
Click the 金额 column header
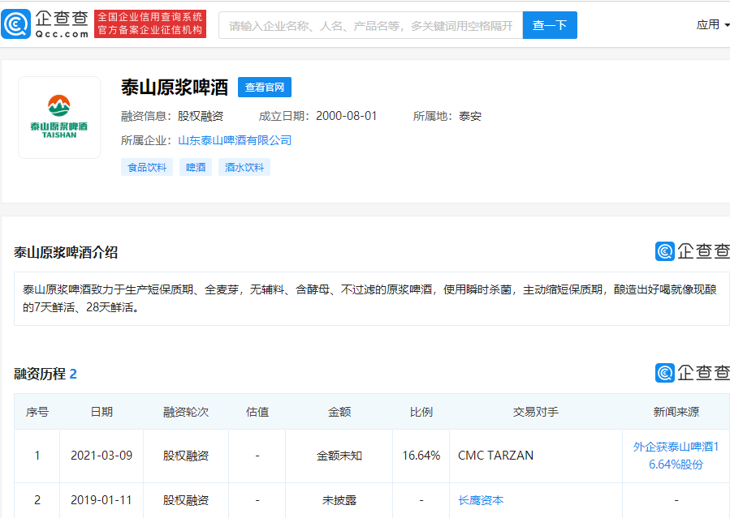339,412
